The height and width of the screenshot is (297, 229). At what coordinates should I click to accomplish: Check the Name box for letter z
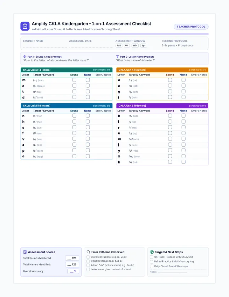coord(88,145)
